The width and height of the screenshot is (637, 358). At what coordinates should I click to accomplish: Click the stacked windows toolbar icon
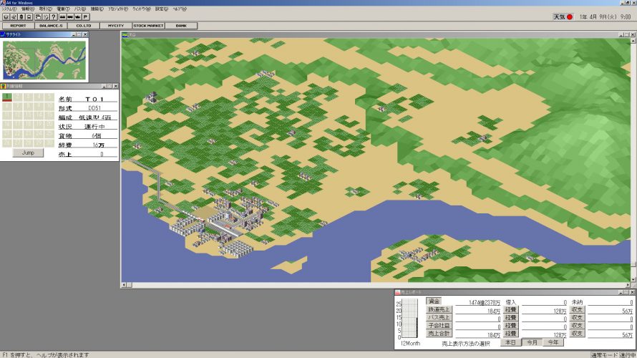[x=38, y=16]
